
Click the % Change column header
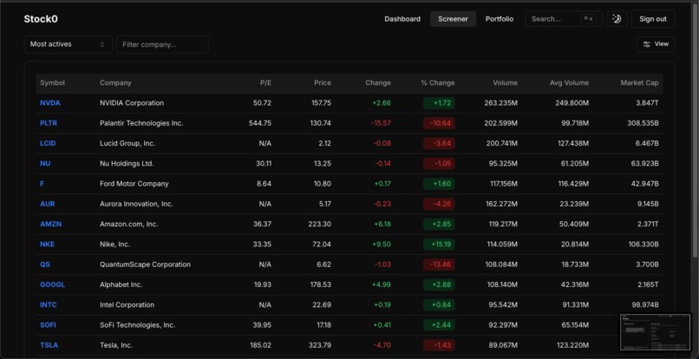click(x=438, y=83)
